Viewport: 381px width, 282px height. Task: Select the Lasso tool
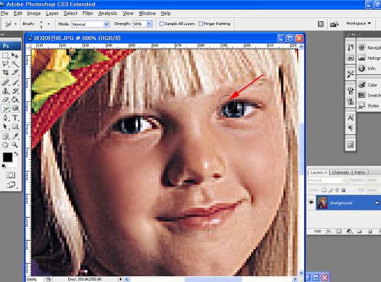click(5, 64)
